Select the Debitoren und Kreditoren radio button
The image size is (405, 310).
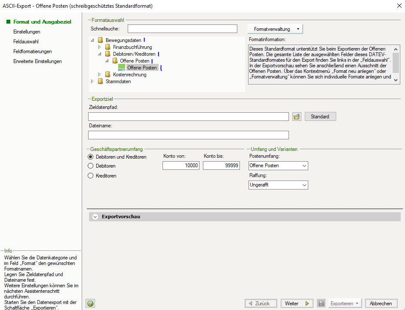91,157
